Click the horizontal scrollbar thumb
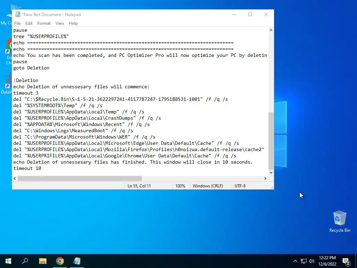This screenshot has width=357, height=268. coord(80,178)
